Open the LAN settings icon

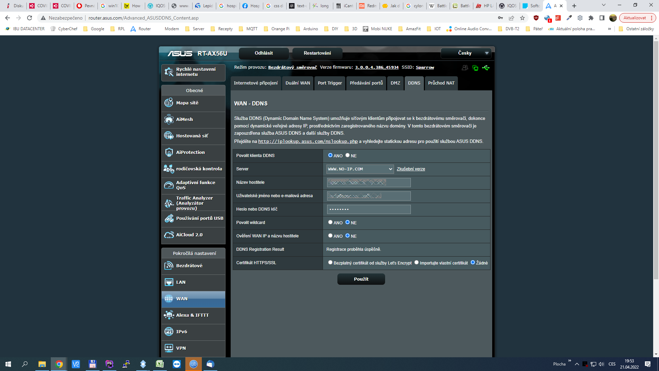(169, 282)
